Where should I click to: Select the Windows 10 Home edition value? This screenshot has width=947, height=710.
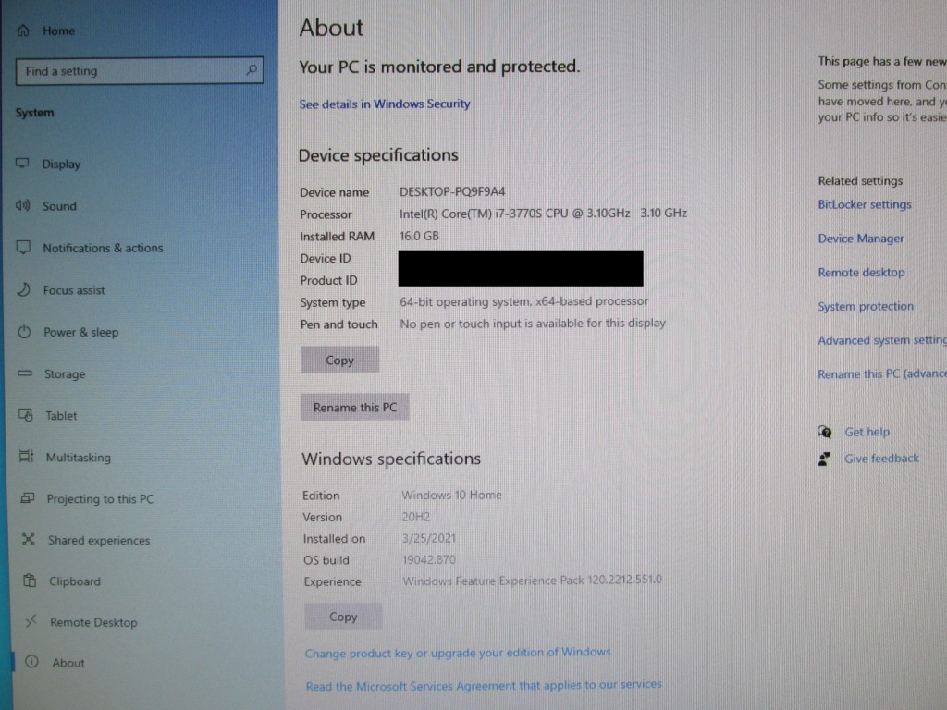[451, 496]
